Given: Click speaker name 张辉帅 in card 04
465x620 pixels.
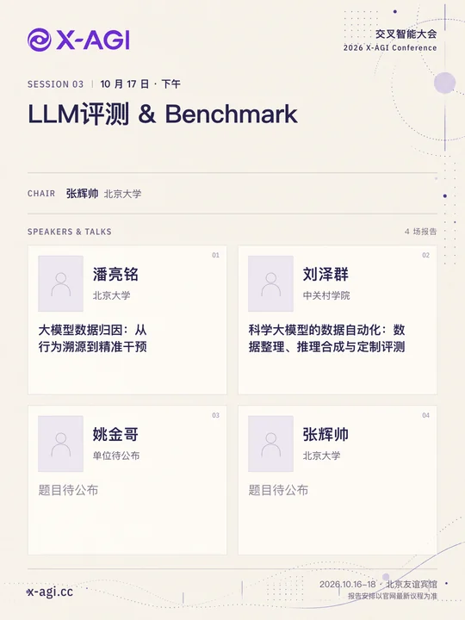Looking at the screenshot, I should pos(325,434).
